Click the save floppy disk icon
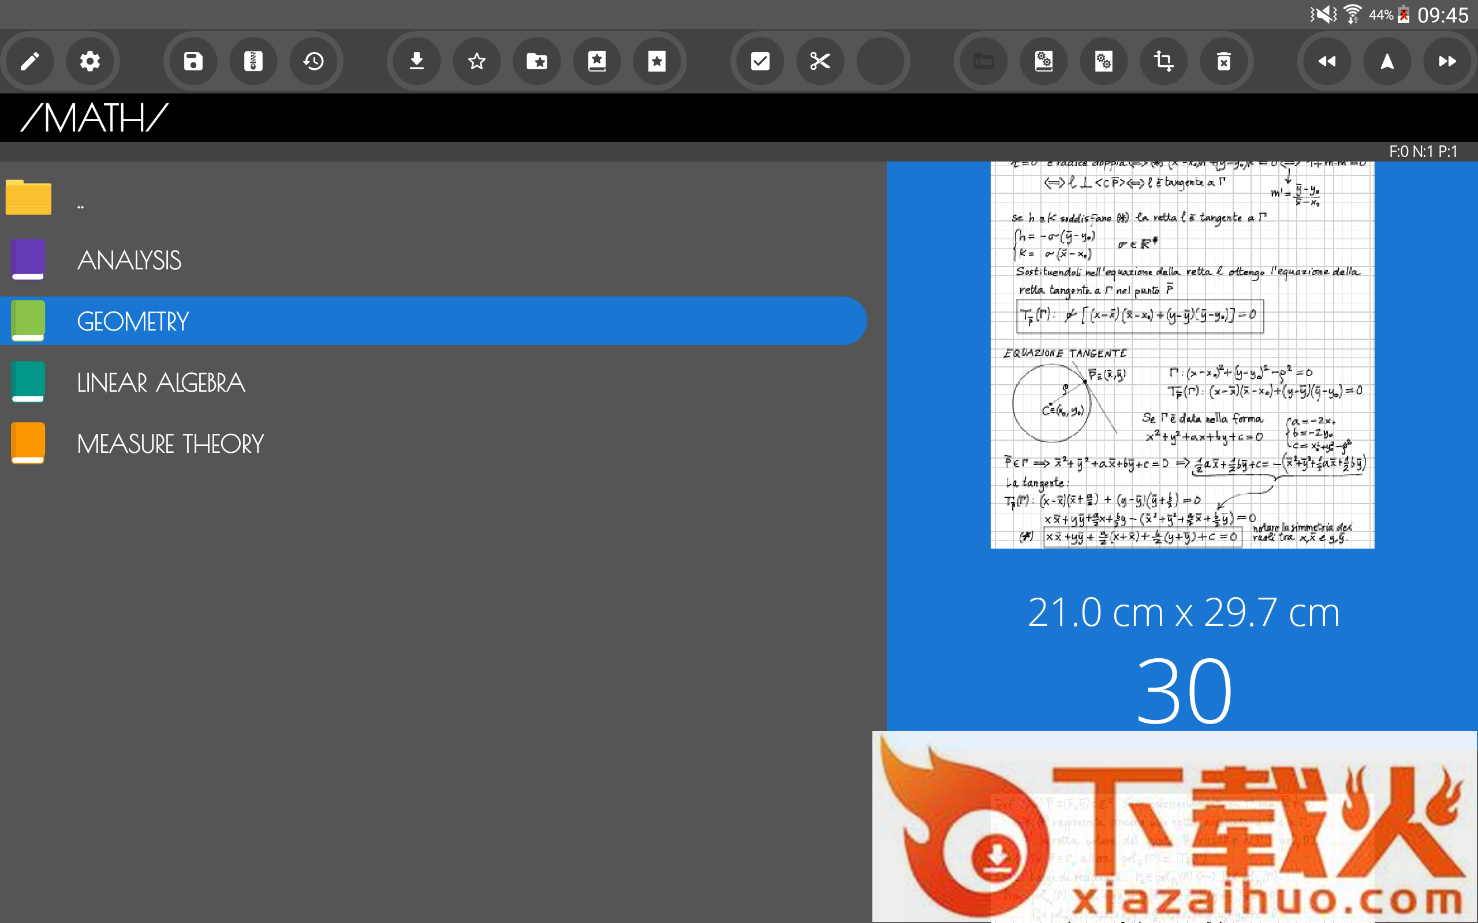The height and width of the screenshot is (923, 1478). point(193,61)
